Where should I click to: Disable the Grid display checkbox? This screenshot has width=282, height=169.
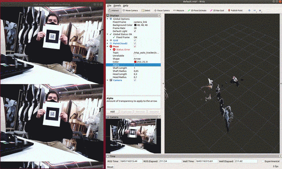pyautogui.click(x=135, y=40)
